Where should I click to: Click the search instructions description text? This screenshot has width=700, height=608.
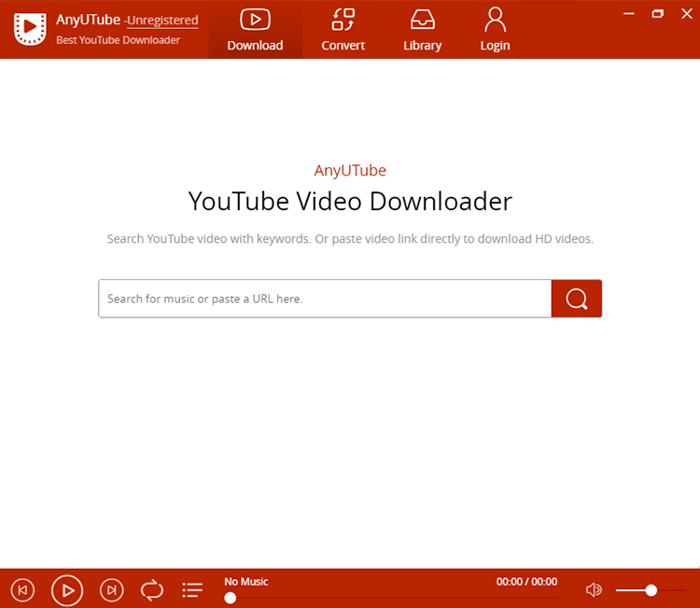pos(350,239)
